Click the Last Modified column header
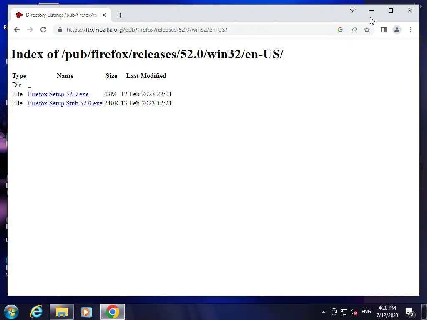The image size is (427, 320). click(146, 76)
